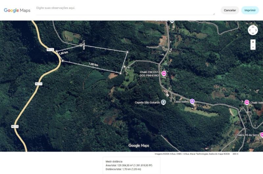
Task: Click the measurement point near RS-115 sign
Action: 57,51
